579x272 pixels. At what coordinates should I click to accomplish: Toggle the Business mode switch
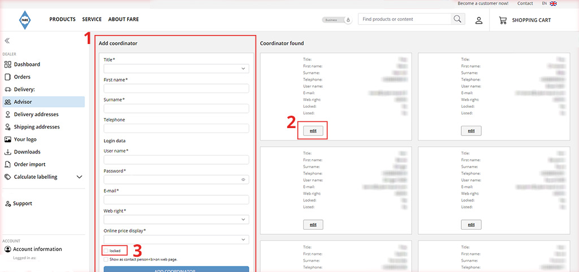[337, 20]
